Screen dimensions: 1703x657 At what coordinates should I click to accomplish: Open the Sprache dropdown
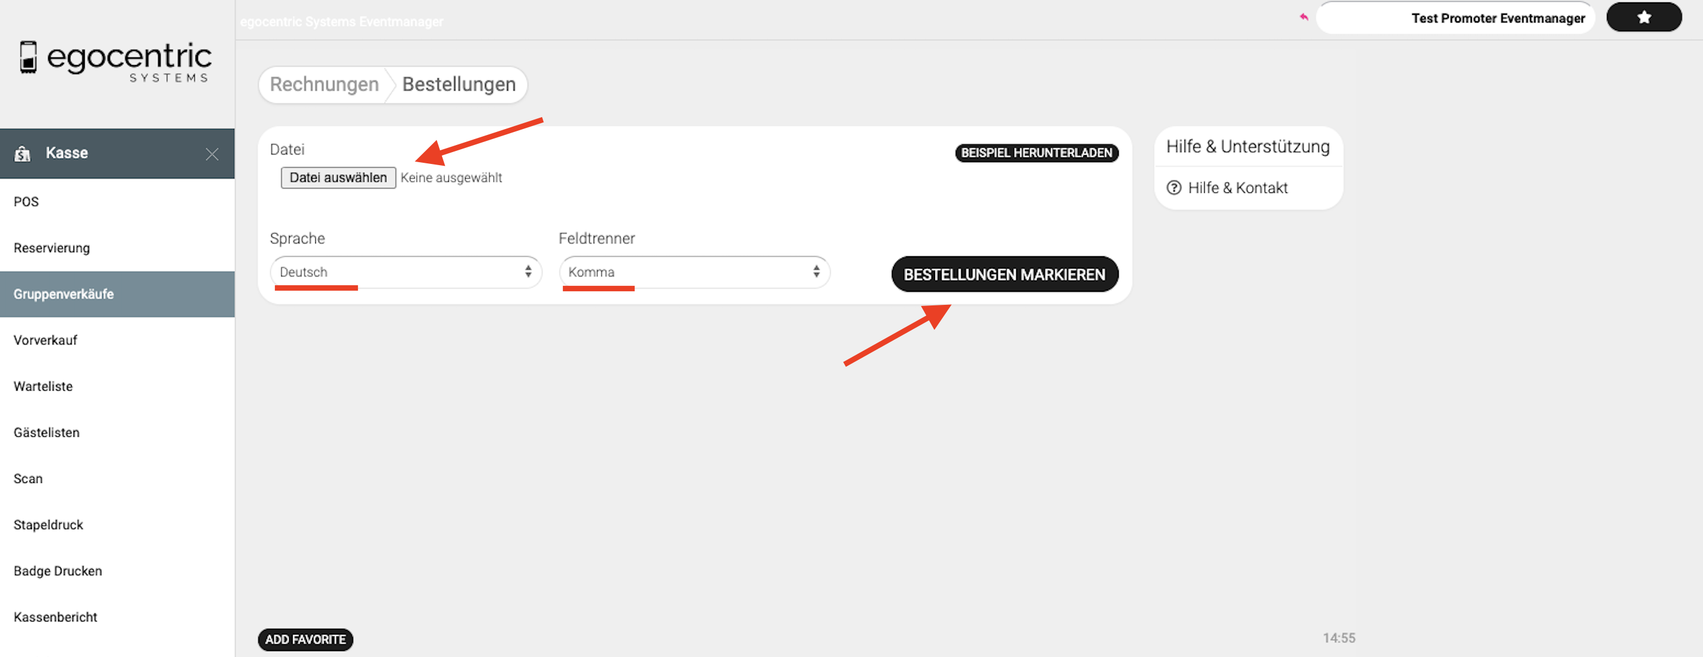click(405, 272)
